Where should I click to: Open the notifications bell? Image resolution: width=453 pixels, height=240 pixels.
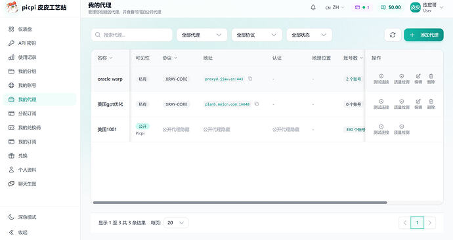pyautogui.click(x=313, y=7)
